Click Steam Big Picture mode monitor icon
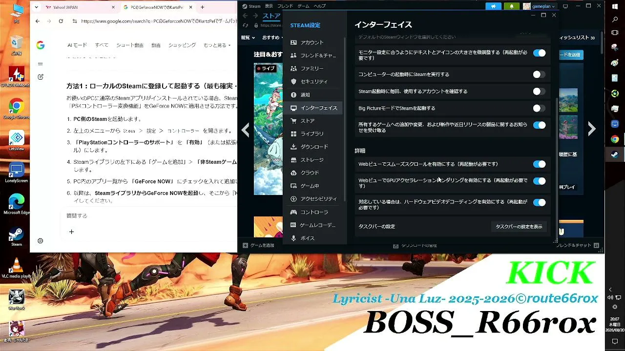This screenshot has height=351, width=625. click(565, 6)
